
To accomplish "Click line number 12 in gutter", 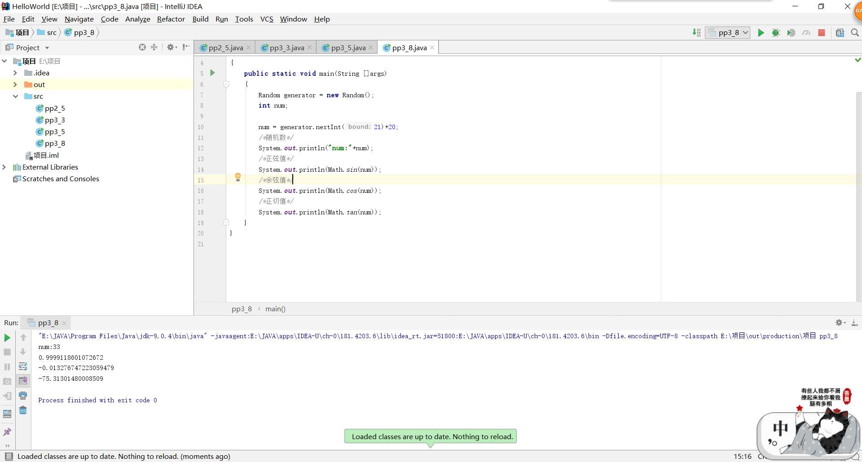I will 201,148.
